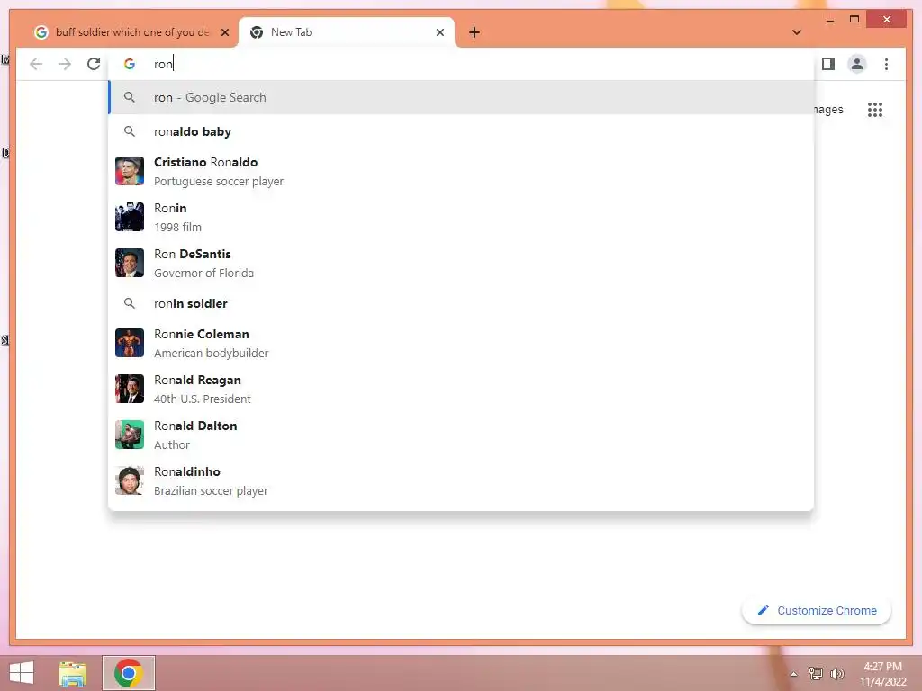Open the volume speaker tray icon
This screenshot has width=922, height=691.
[837, 674]
